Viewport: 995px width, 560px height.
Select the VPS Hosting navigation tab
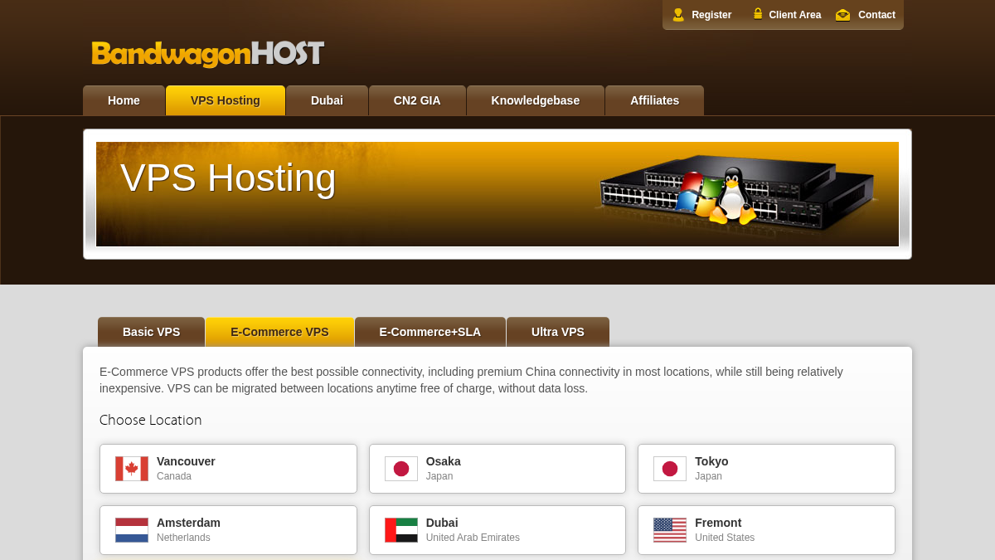click(226, 100)
